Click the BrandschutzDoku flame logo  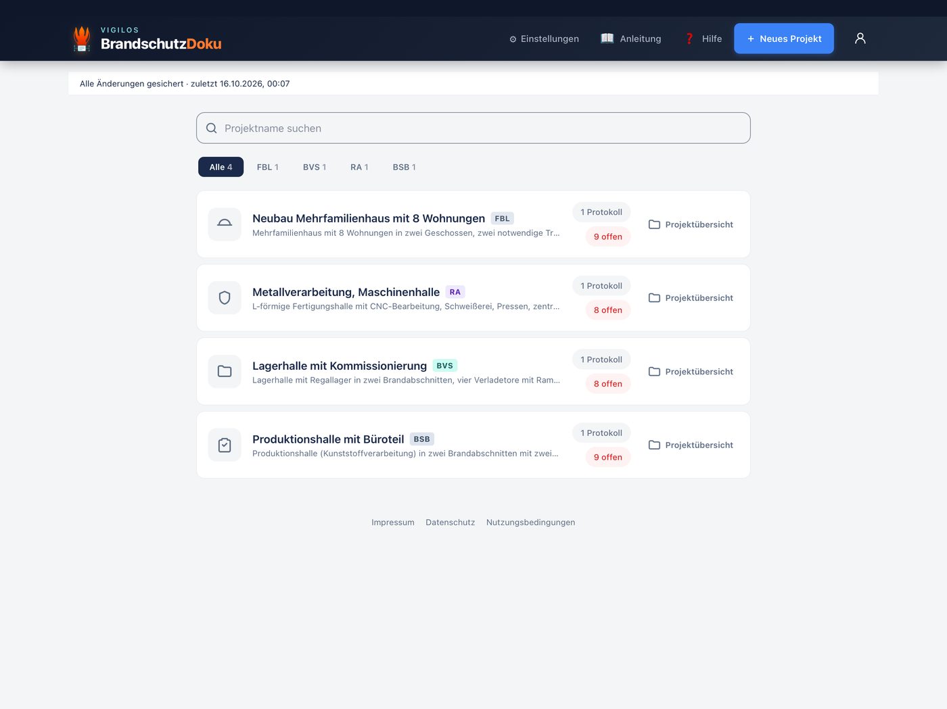(x=82, y=39)
